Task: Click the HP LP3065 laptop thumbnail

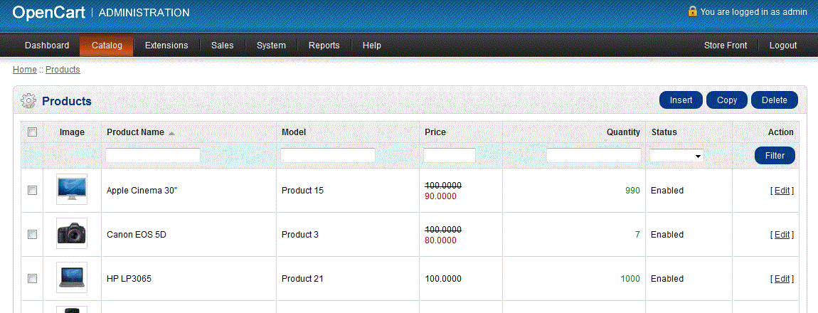Action: [72, 278]
